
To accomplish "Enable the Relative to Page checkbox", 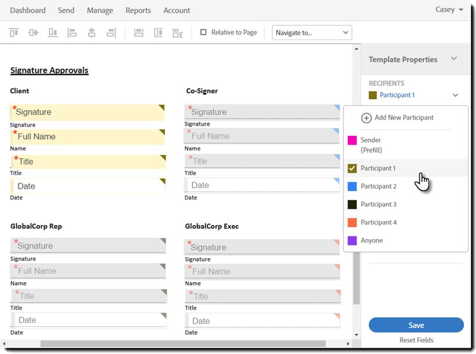I will tap(204, 32).
